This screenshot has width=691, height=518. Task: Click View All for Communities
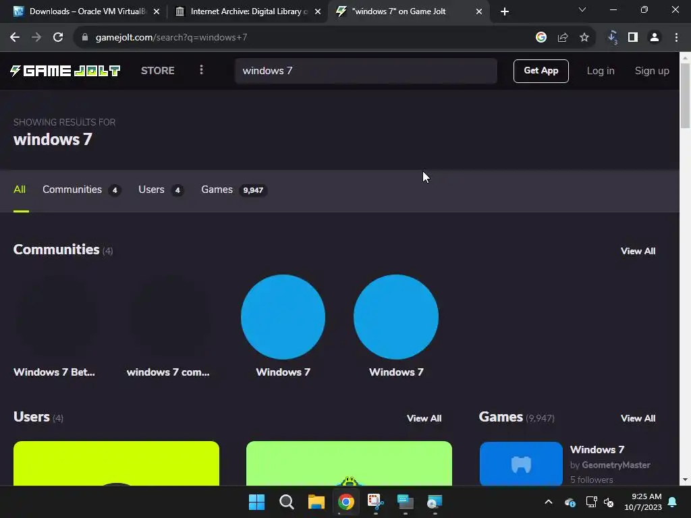coord(638,251)
